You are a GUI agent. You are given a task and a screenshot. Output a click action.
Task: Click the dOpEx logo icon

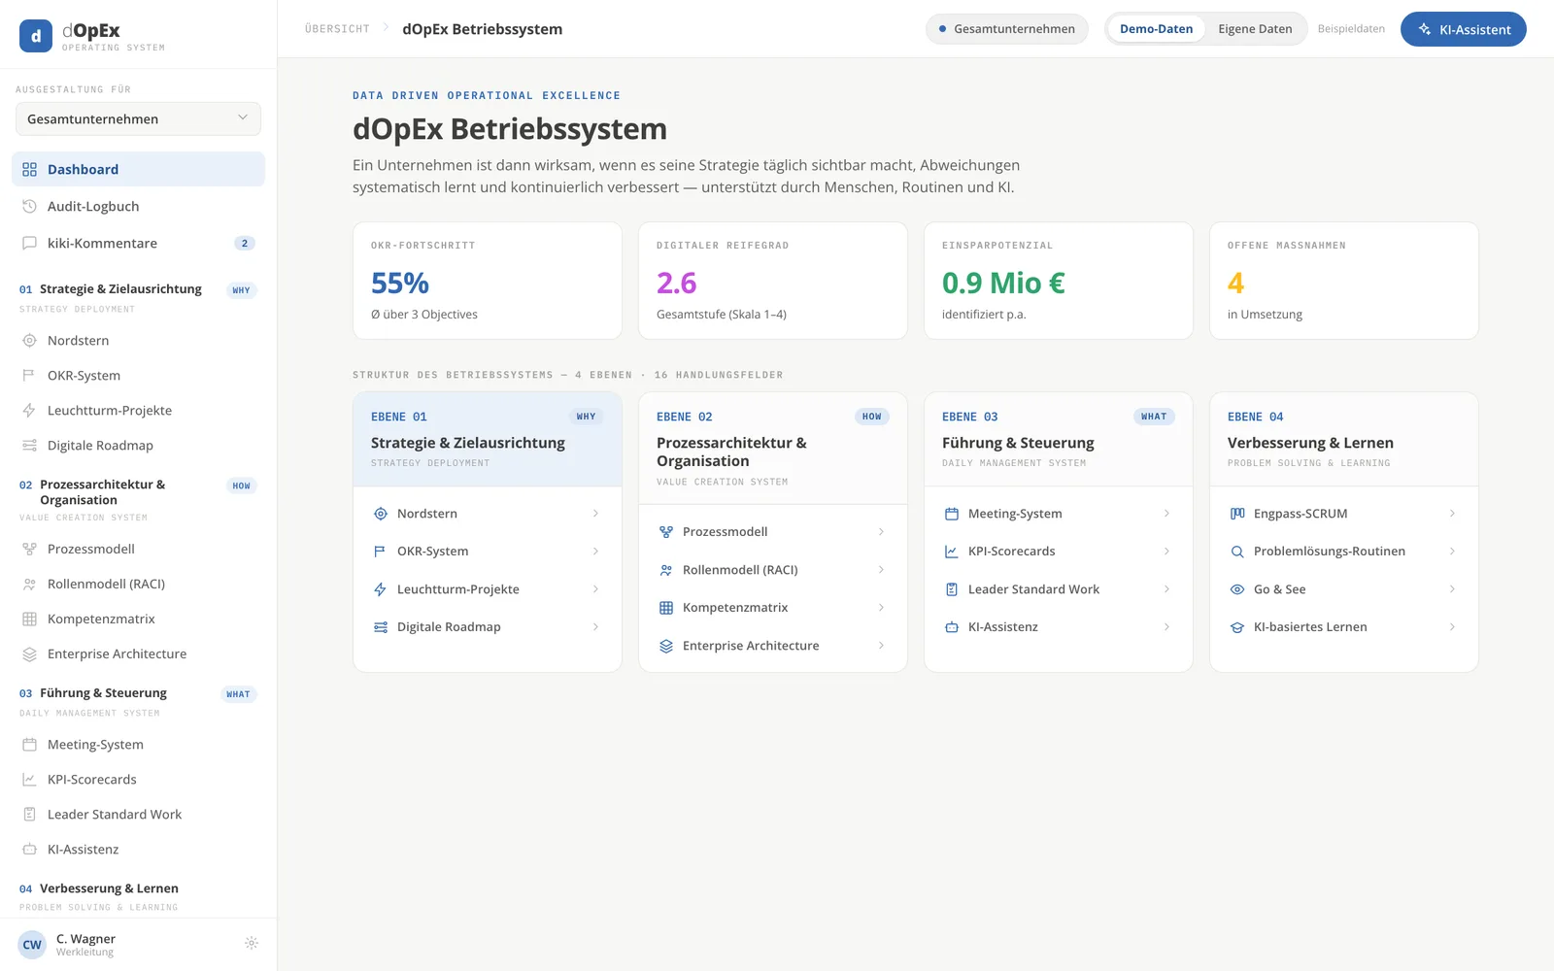tap(36, 36)
